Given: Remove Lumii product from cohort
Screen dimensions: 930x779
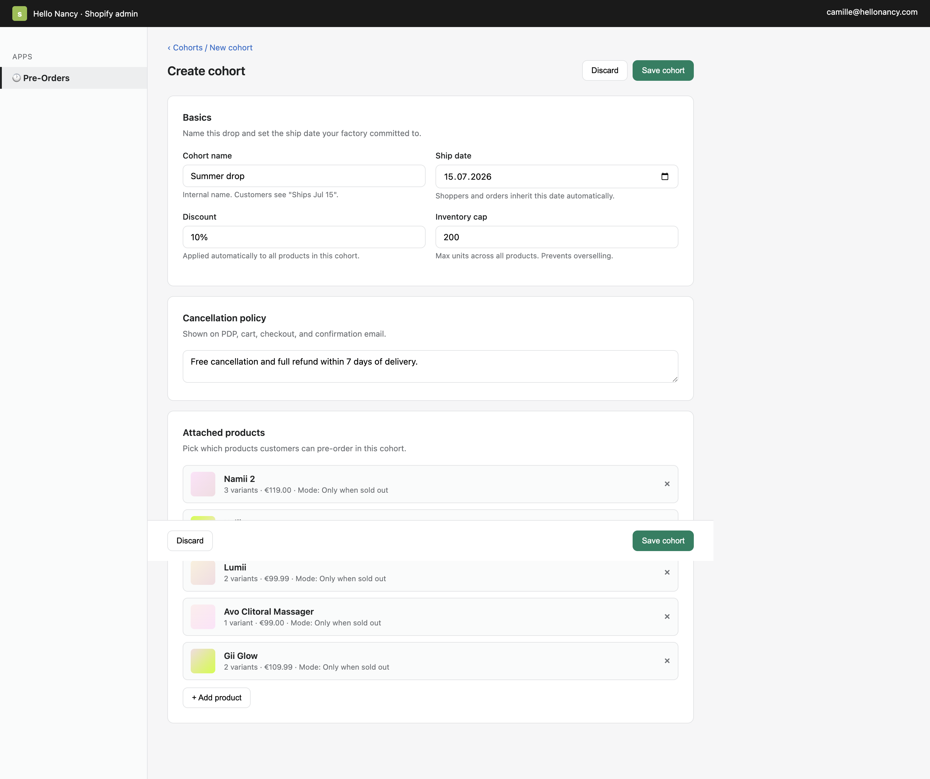Looking at the screenshot, I should [x=667, y=572].
